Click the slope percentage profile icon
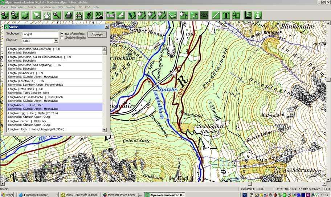 point(120,15)
